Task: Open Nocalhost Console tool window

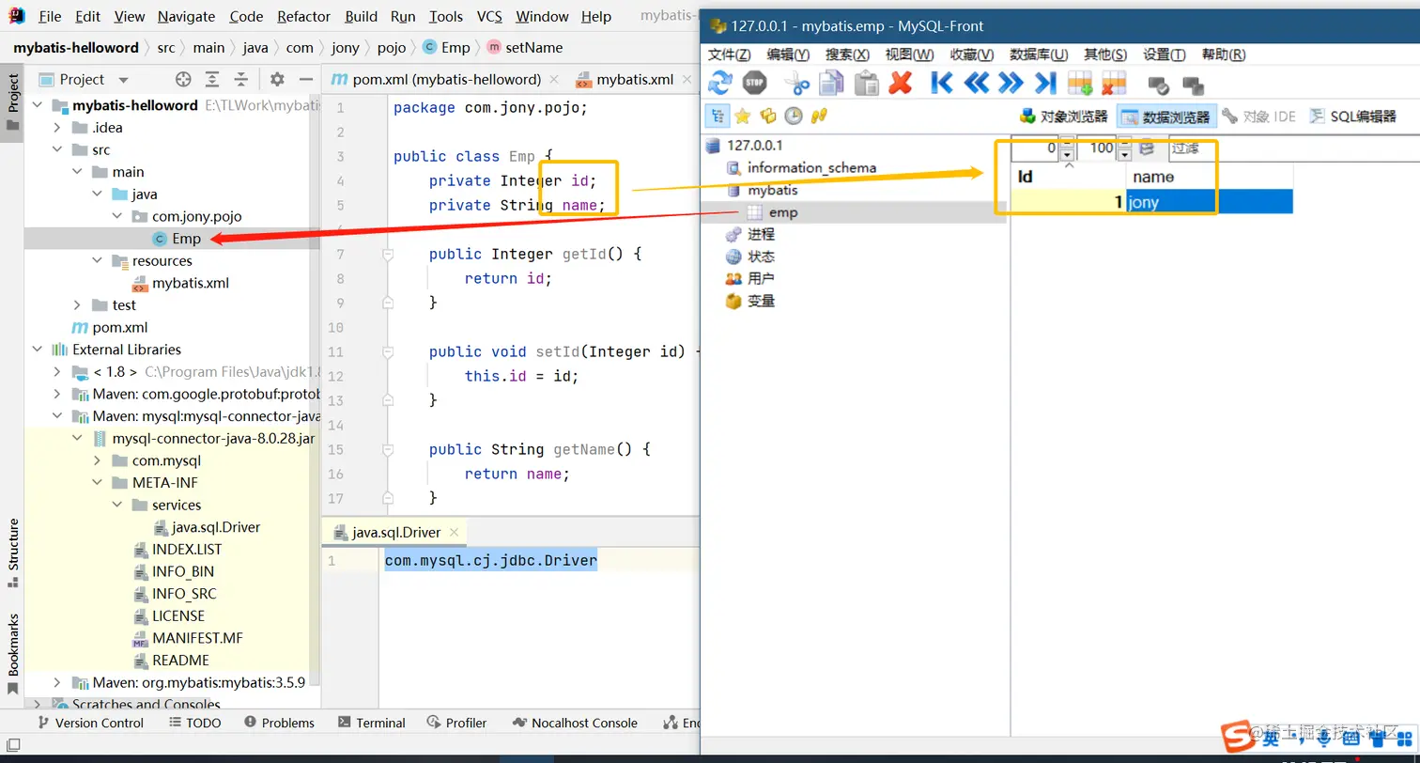Action: point(575,723)
